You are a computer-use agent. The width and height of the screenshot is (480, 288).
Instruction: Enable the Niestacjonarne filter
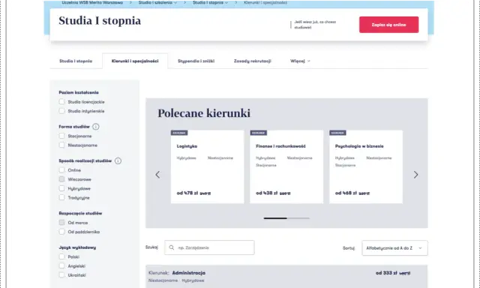[x=61, y=145]
